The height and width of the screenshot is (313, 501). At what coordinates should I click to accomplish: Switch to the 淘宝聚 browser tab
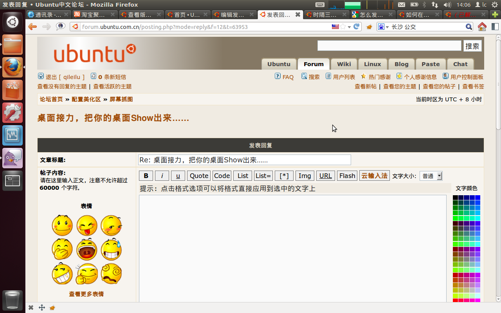pos(95,14)
